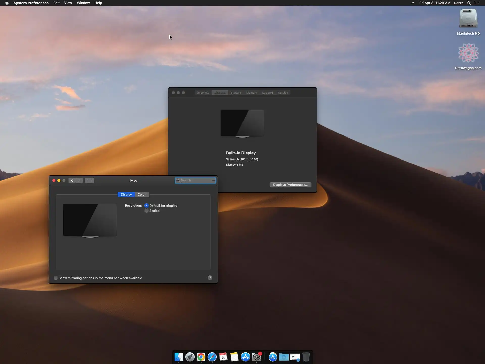The height and width of the screenshot is (364, 485).
Task: Select the Scaled resolution option
Action: [x=147, y=211]
